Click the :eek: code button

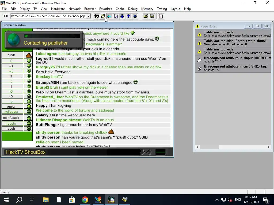pyautogui.click(x=13, y=106)
